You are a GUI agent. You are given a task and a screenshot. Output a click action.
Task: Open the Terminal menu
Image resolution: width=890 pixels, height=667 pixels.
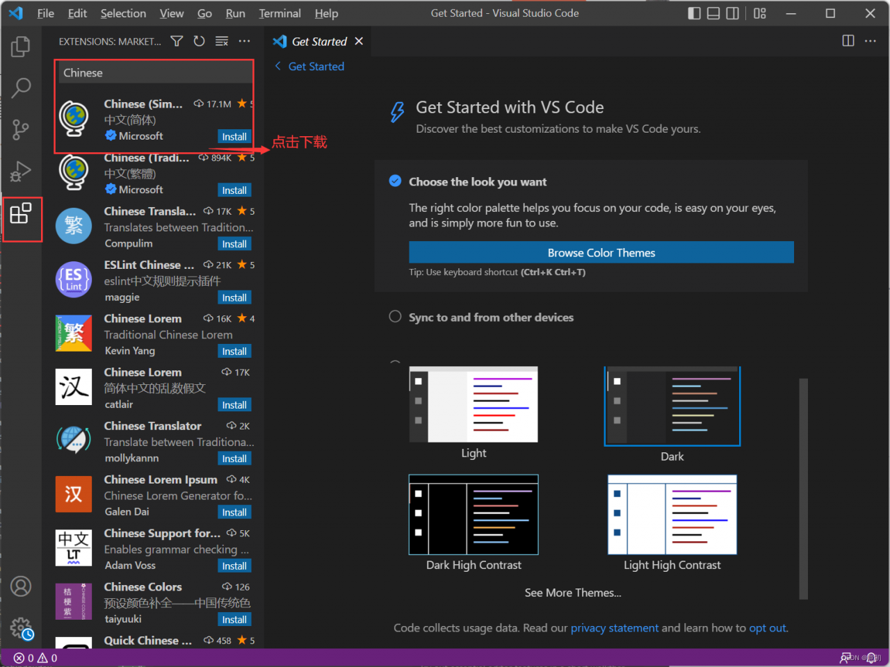tap(280, 13)
